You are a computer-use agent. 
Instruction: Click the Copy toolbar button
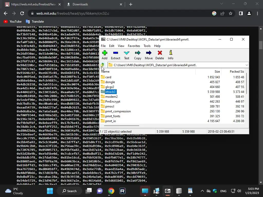tap(138, 55)
